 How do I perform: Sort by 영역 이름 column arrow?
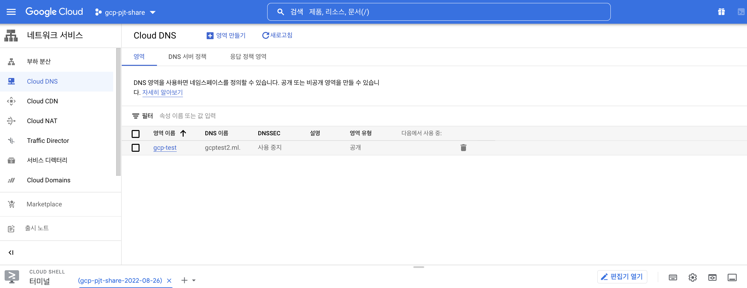coord(183,133)
